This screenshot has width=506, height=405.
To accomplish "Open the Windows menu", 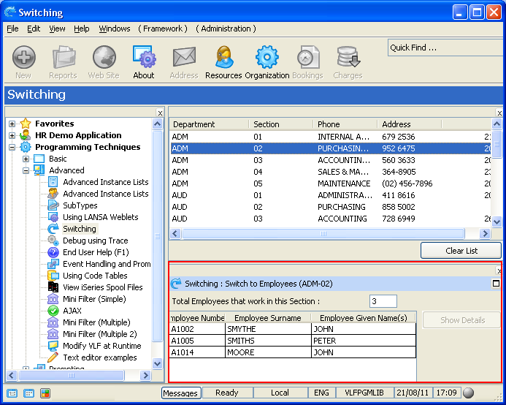I will tap(115, 29).
